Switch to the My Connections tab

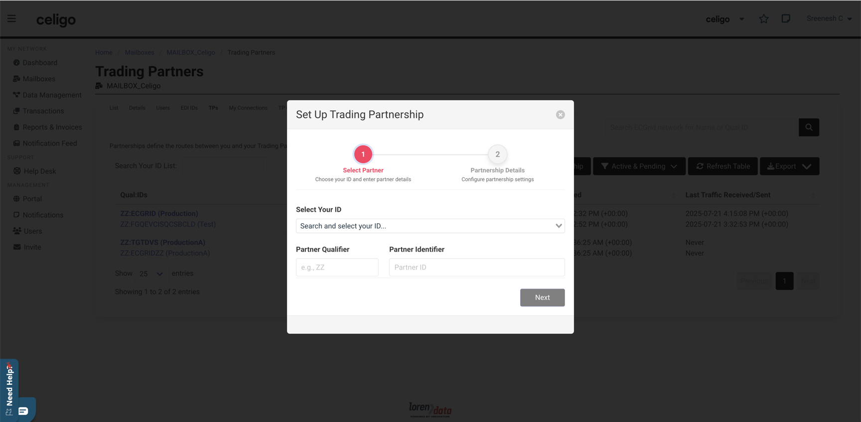point(248,108)
